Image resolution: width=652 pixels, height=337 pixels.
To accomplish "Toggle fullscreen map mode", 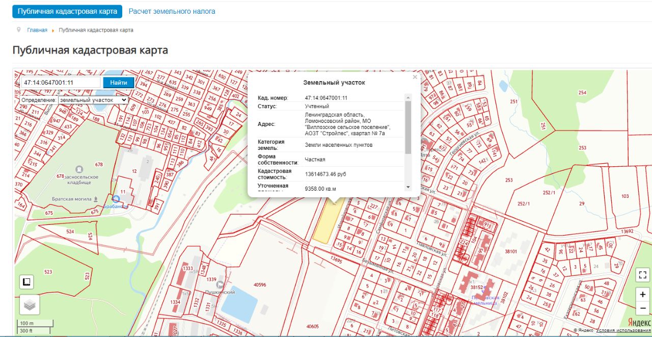I will tap(643, 275).
